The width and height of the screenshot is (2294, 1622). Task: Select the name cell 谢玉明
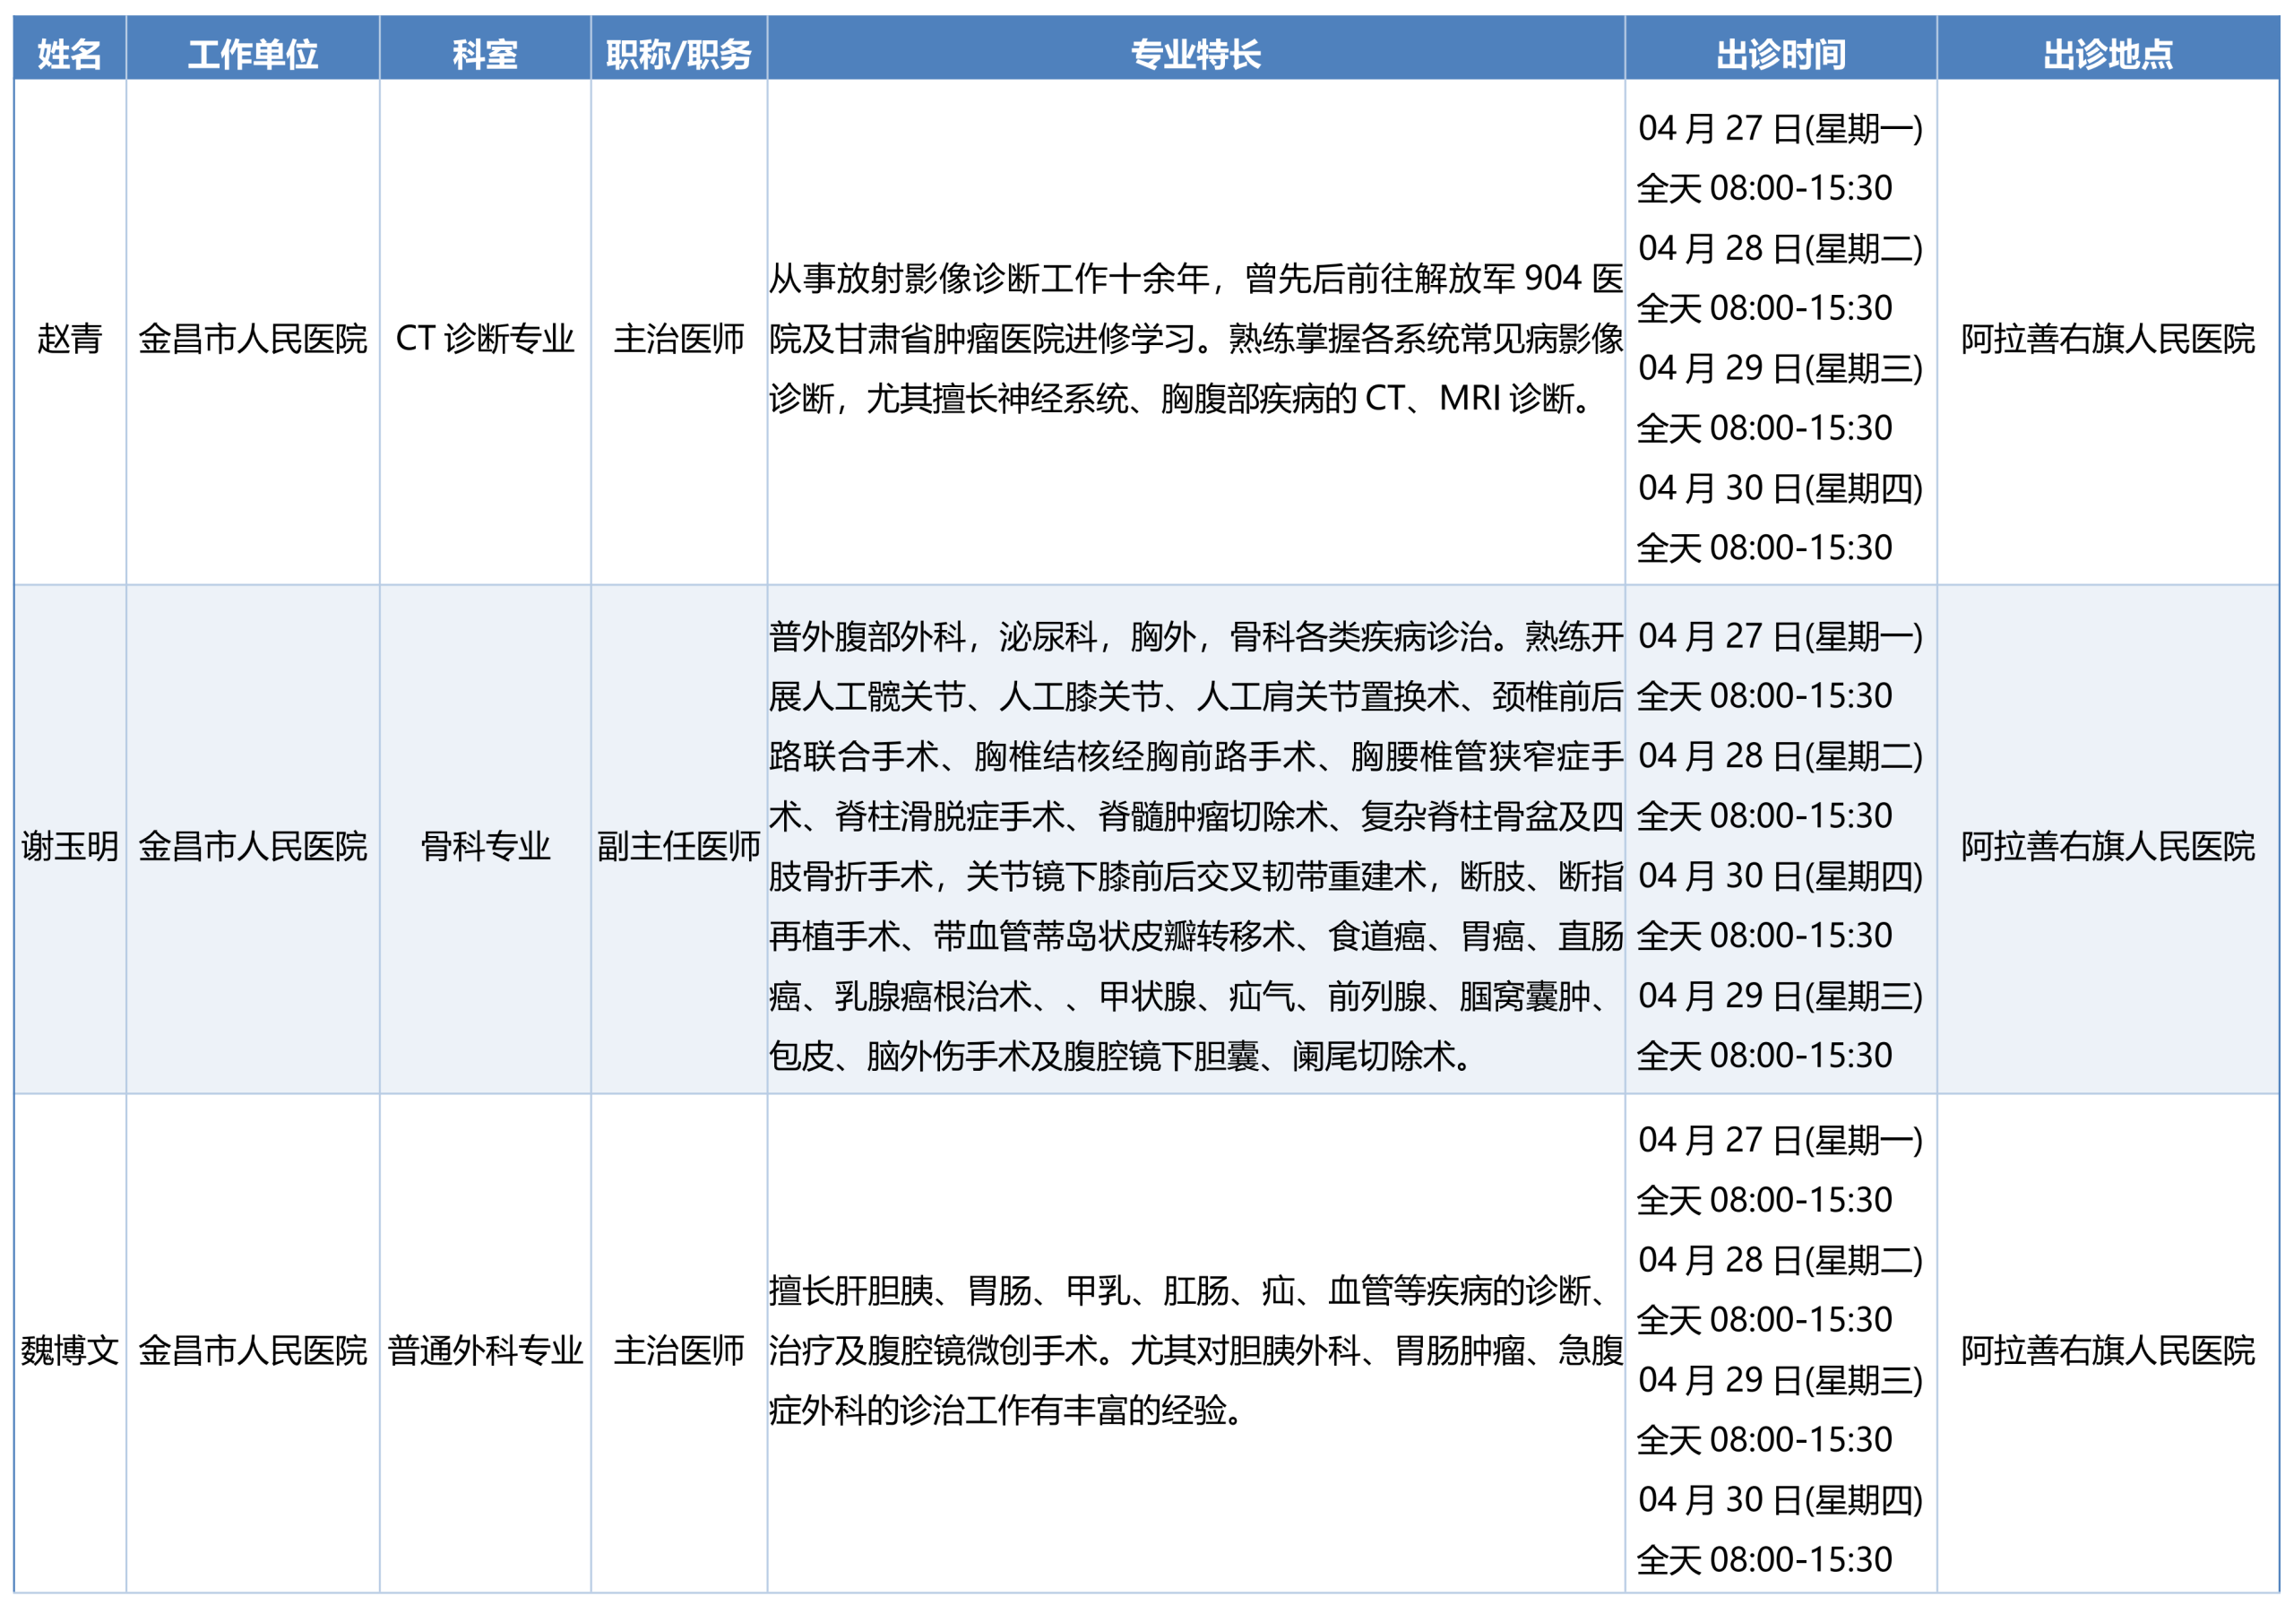coord(69,847)
